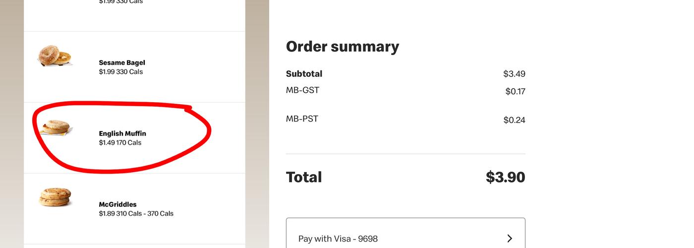Click the MB-GST tax label
Viewport: 694px width, 248px height.
tap(302, 90)
